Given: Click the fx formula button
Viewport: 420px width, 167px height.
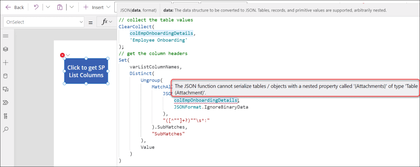Looking at the screenshot, I should [x=106, y=22].
